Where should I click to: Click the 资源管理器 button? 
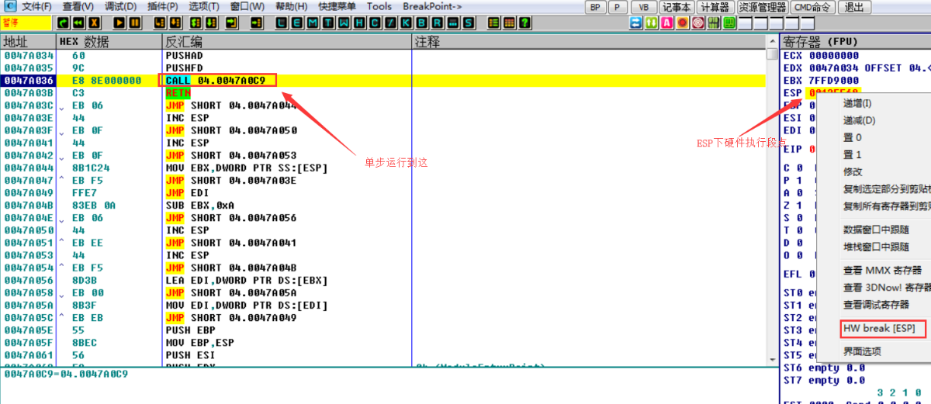click(761, 7)
